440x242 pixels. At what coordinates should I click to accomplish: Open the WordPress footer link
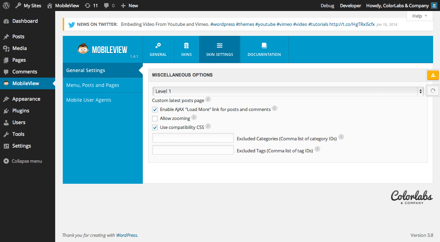[x=127, y=235]
